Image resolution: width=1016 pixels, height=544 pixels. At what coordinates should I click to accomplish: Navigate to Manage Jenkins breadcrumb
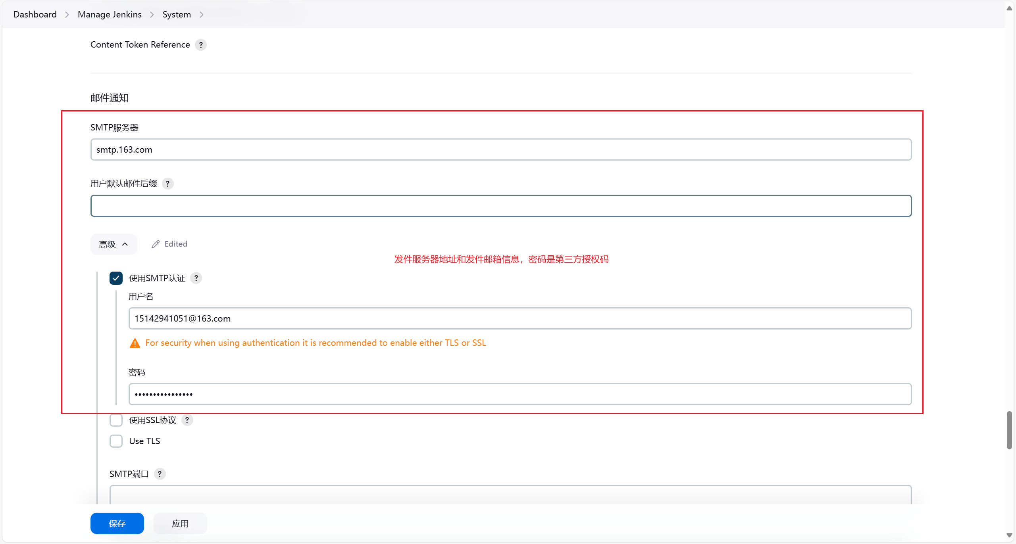point(110,15)
